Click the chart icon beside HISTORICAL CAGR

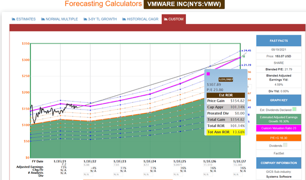[124, 19]
